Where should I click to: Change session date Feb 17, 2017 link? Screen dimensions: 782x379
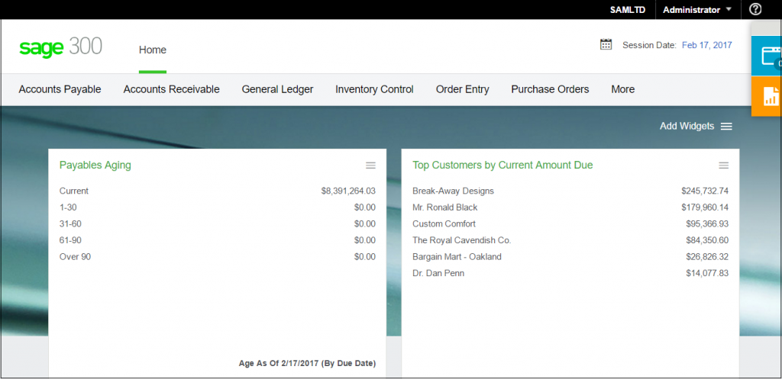click(x=706, y=45)
